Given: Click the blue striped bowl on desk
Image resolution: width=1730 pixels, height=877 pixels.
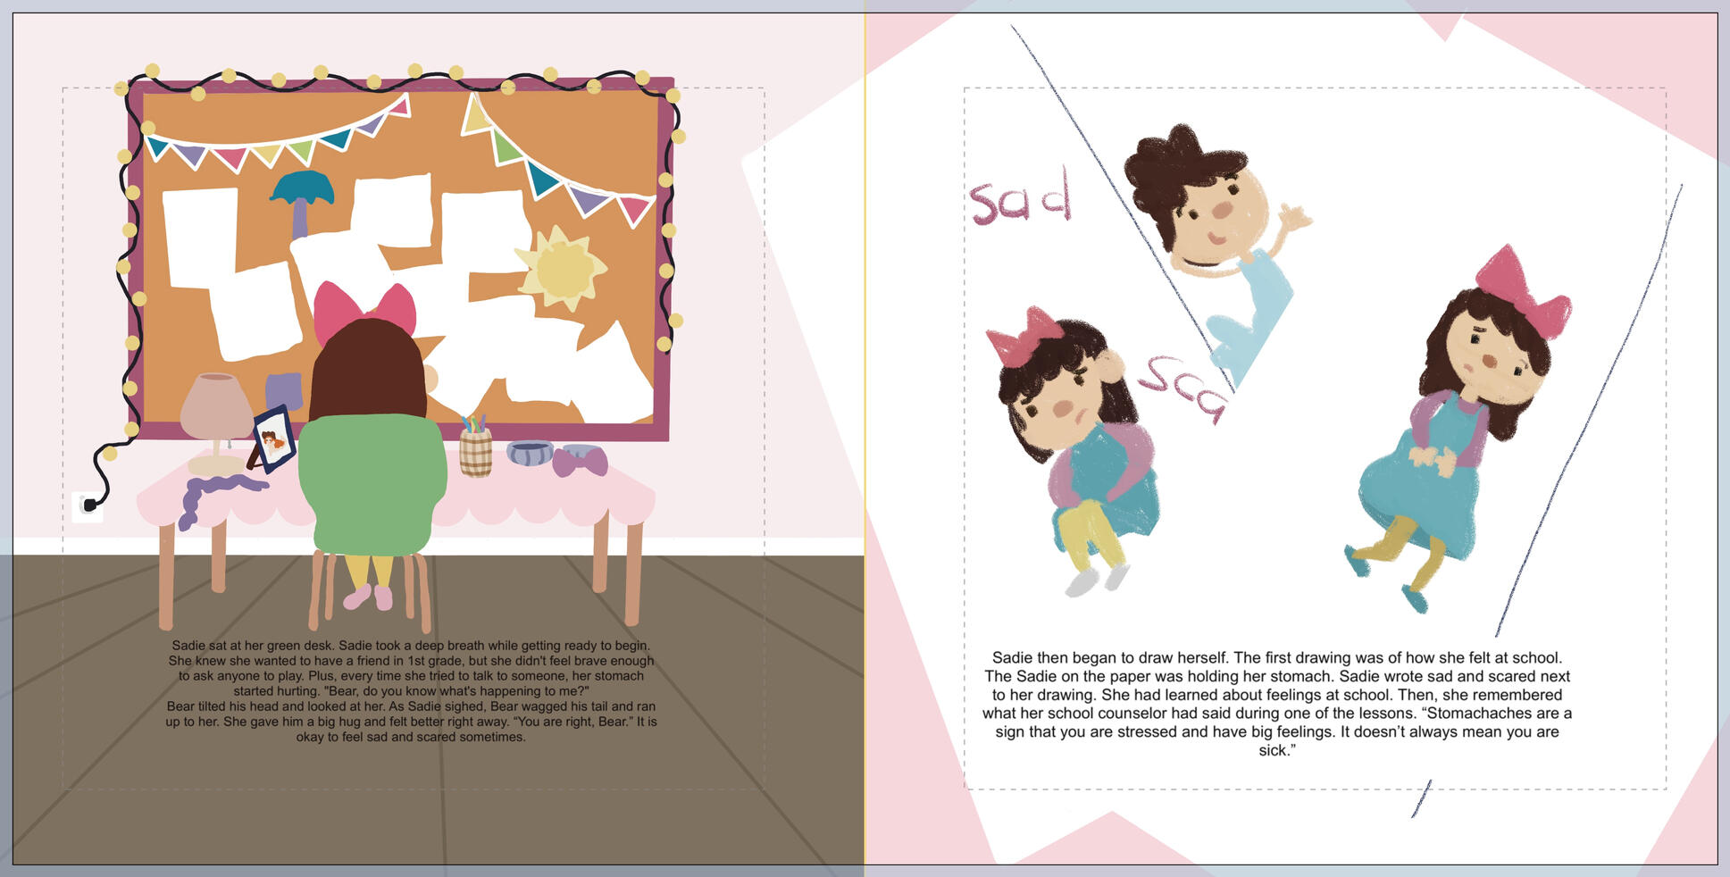Looking at the screenshot, I should click(x=530, y=452).
